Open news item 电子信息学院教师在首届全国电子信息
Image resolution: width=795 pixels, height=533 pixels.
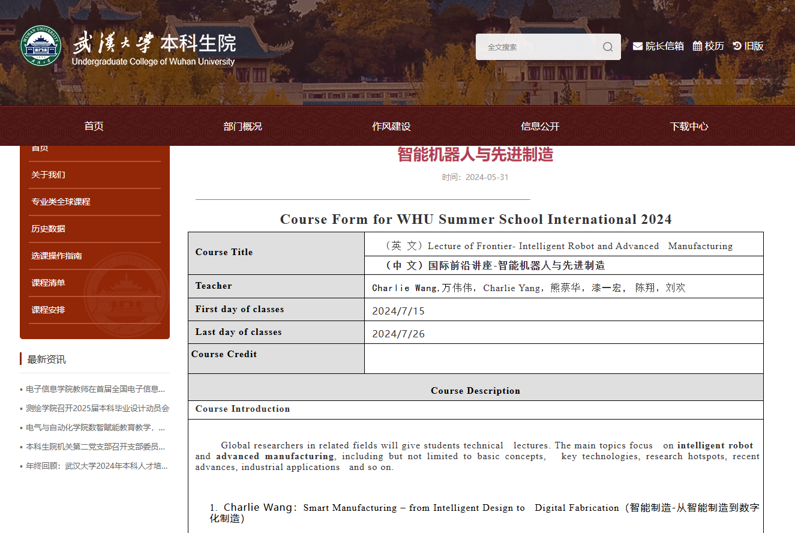(95, 389)
